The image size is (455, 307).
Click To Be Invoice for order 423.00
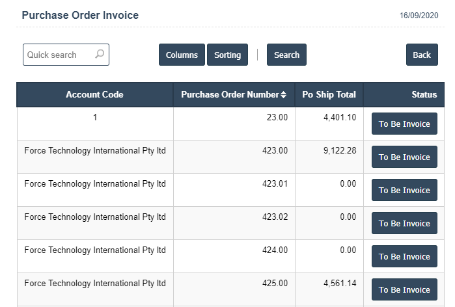pyautogui.click(x=404, y=157)
